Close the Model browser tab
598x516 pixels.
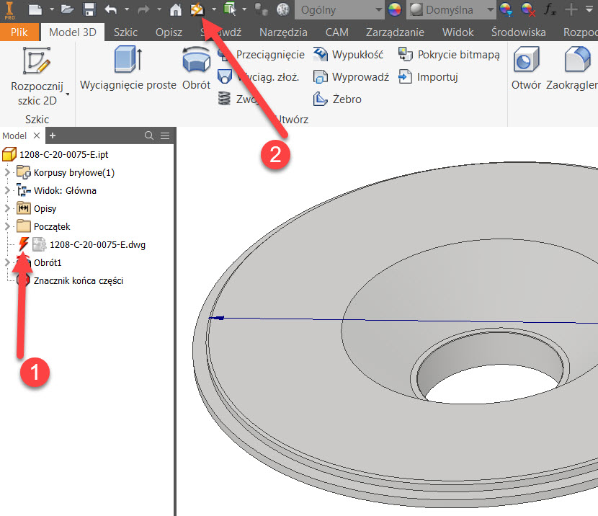[37, 135]
